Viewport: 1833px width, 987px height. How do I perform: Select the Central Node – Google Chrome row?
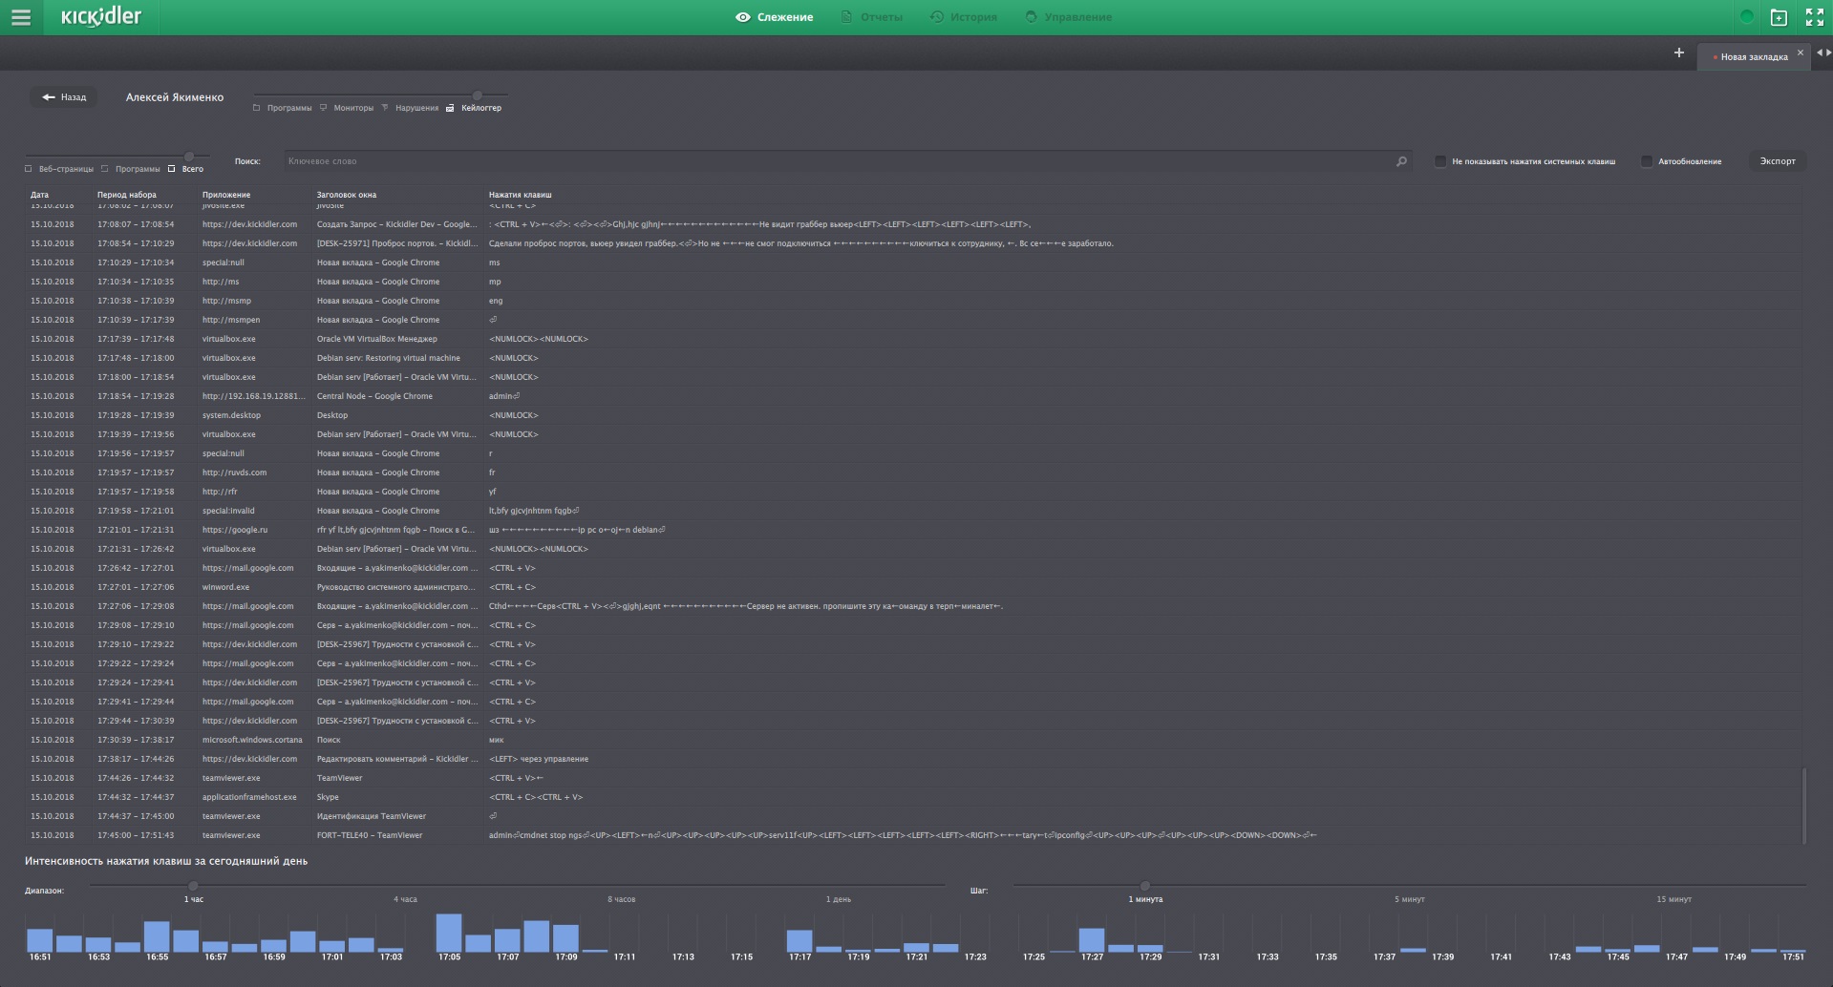(x=914, y=396)
